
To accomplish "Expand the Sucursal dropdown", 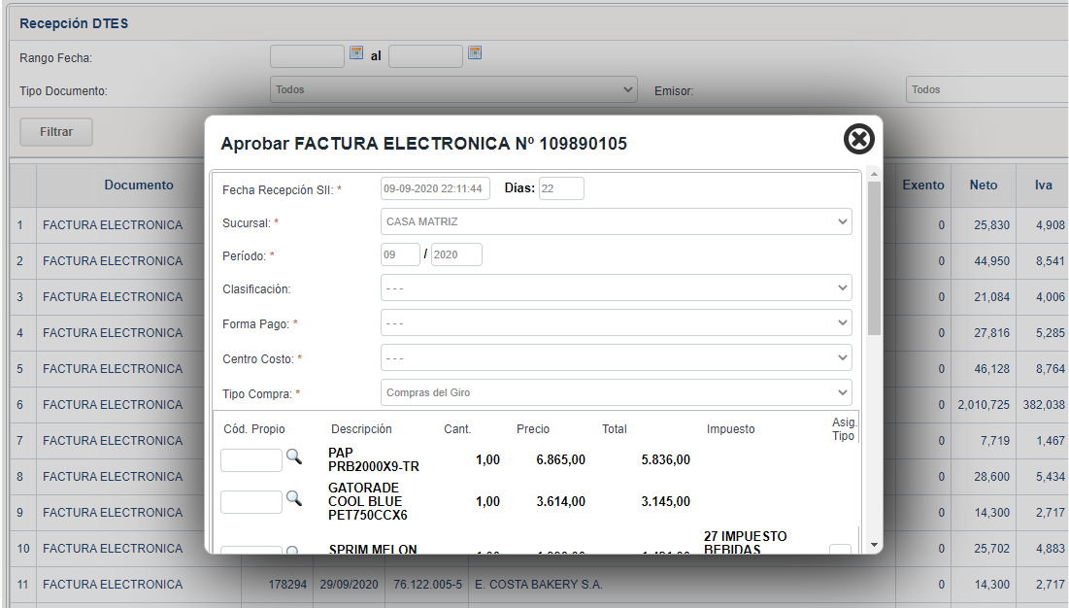I will 616,221.
